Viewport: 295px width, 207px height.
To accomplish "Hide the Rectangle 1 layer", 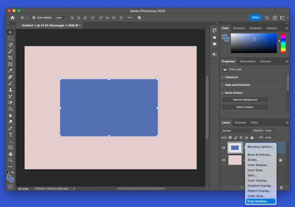I will [224, 147].
